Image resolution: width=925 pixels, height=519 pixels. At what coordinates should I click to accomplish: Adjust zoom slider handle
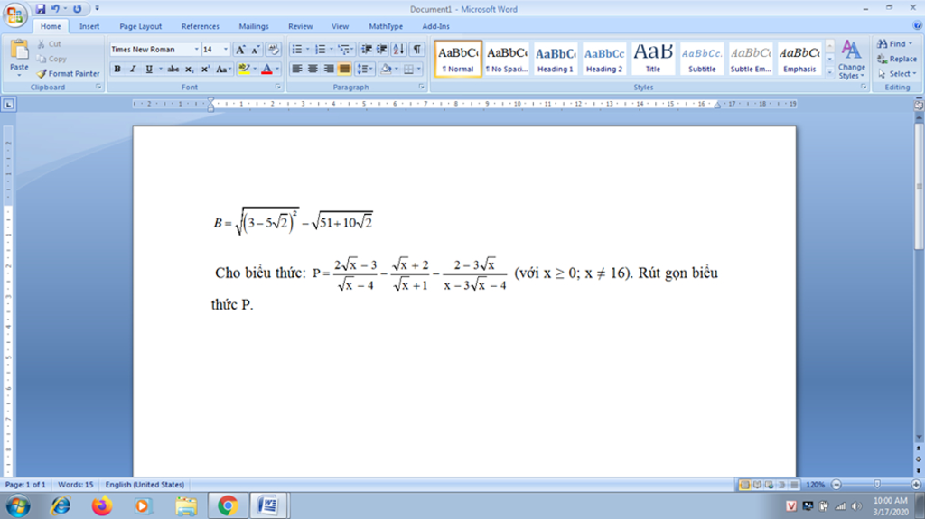(877, 484)
